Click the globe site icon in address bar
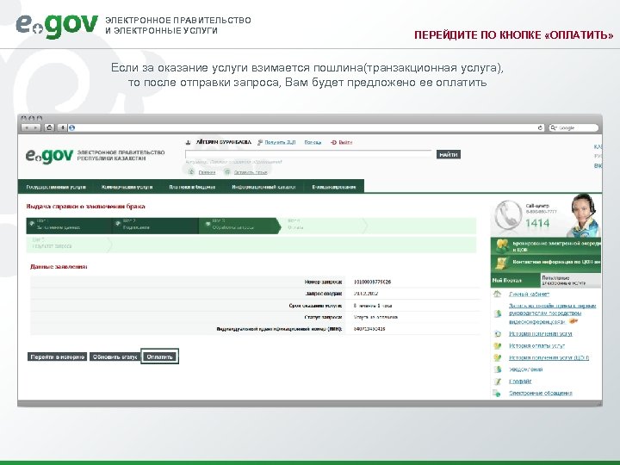 coord(71,127)
